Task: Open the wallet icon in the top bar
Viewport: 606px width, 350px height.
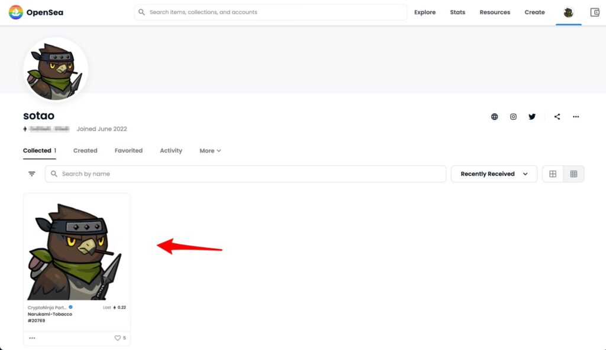Action: pyautogui.click(x=595, y=12)
